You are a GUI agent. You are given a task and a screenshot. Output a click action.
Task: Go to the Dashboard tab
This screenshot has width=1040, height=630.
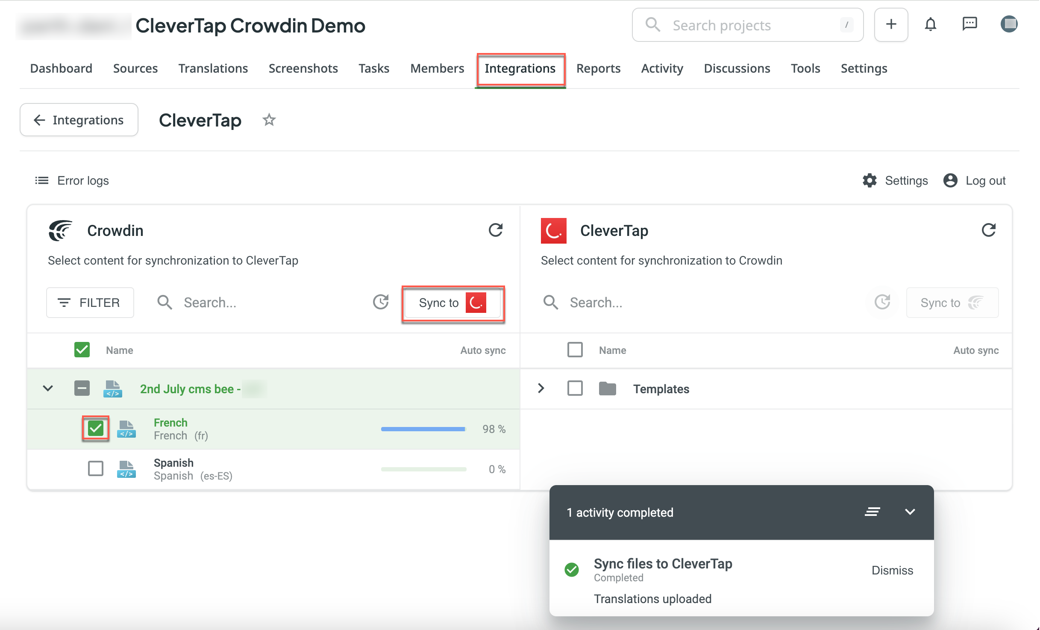click(61, 68)
